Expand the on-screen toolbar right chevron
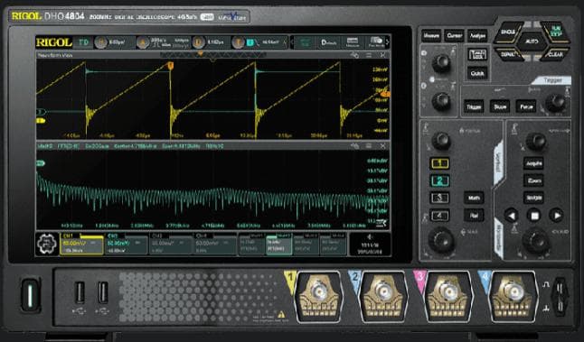Viewport: 584px width, 342px height. pos(387,42)
